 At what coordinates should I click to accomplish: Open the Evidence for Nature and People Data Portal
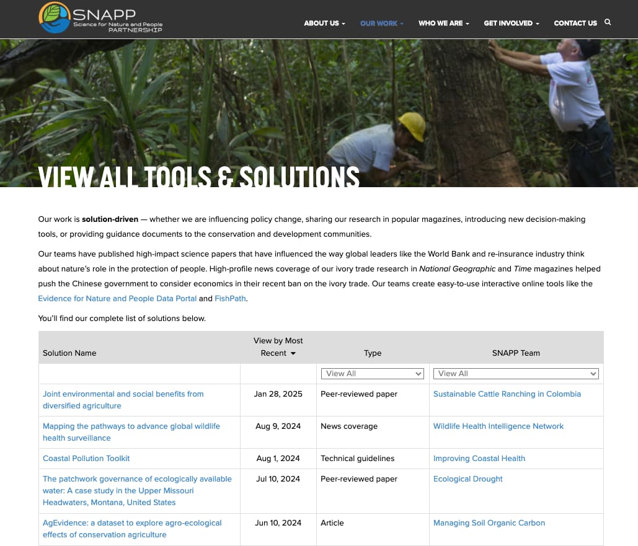117,298
